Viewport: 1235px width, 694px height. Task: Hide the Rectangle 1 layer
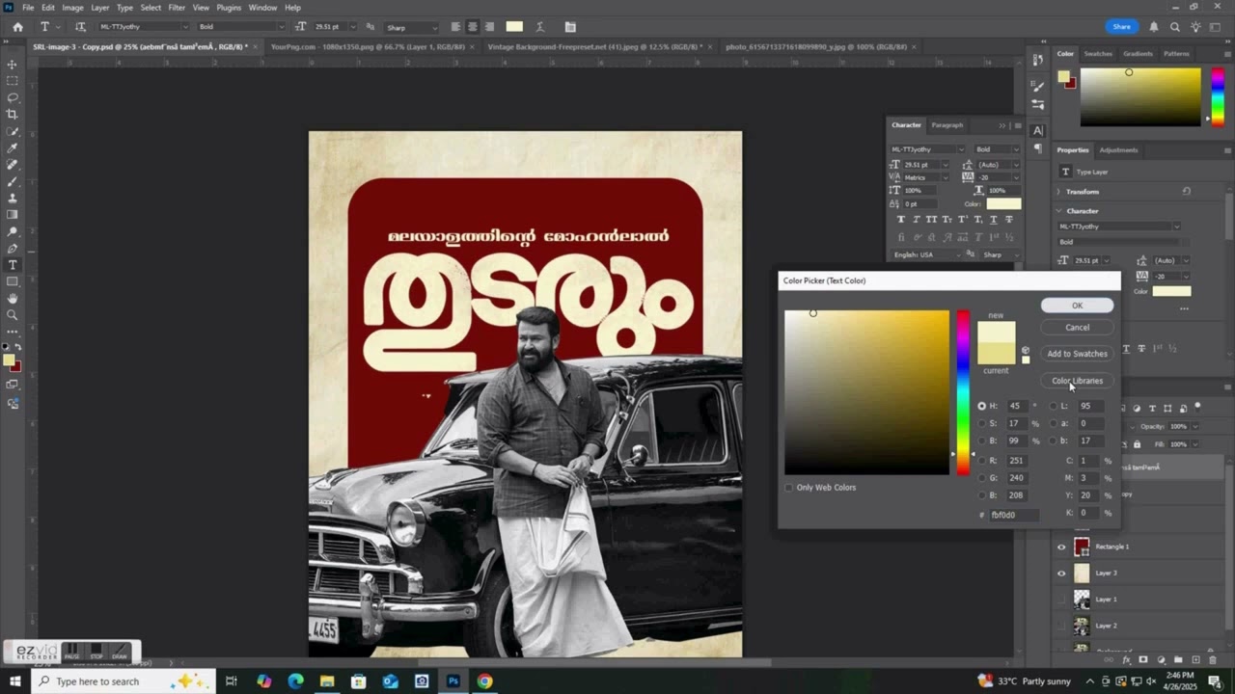[1061, 547]
